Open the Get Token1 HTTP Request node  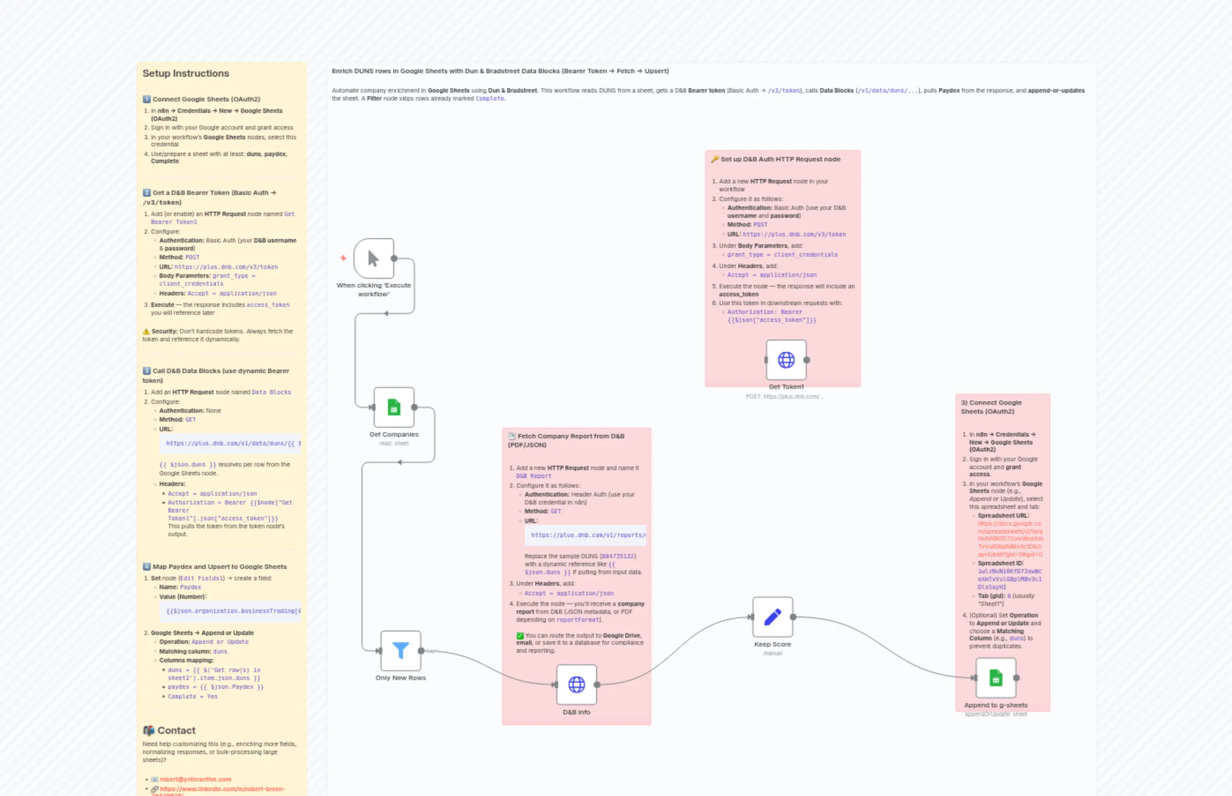786,360
